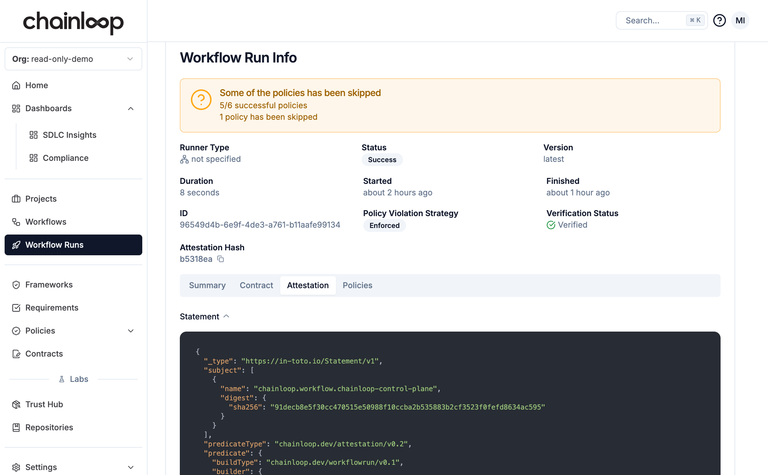Click 'about 2 hours ago' started value
Viewport: 768px width, 475px height.
398,192
